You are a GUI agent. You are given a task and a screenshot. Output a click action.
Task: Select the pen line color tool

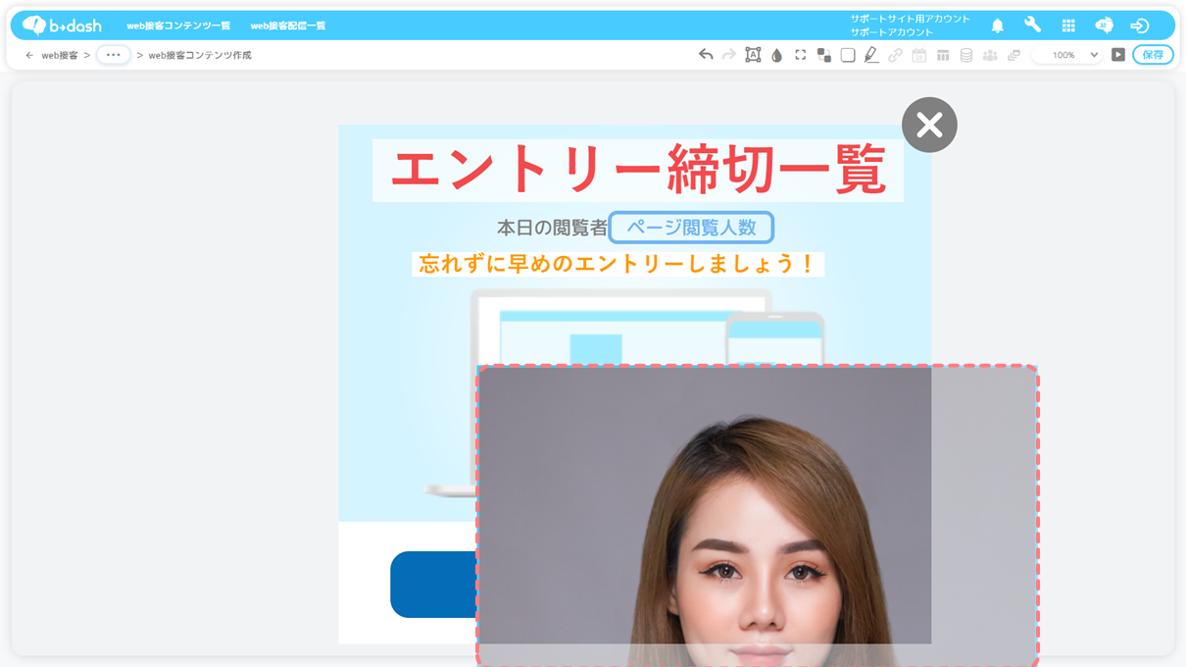click(x=871, y=55)
